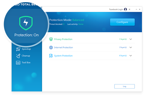This screenshot has height=103, width=153.
Task: Click the Privacy Protection shield icon
Action: [x=51, y=39]
